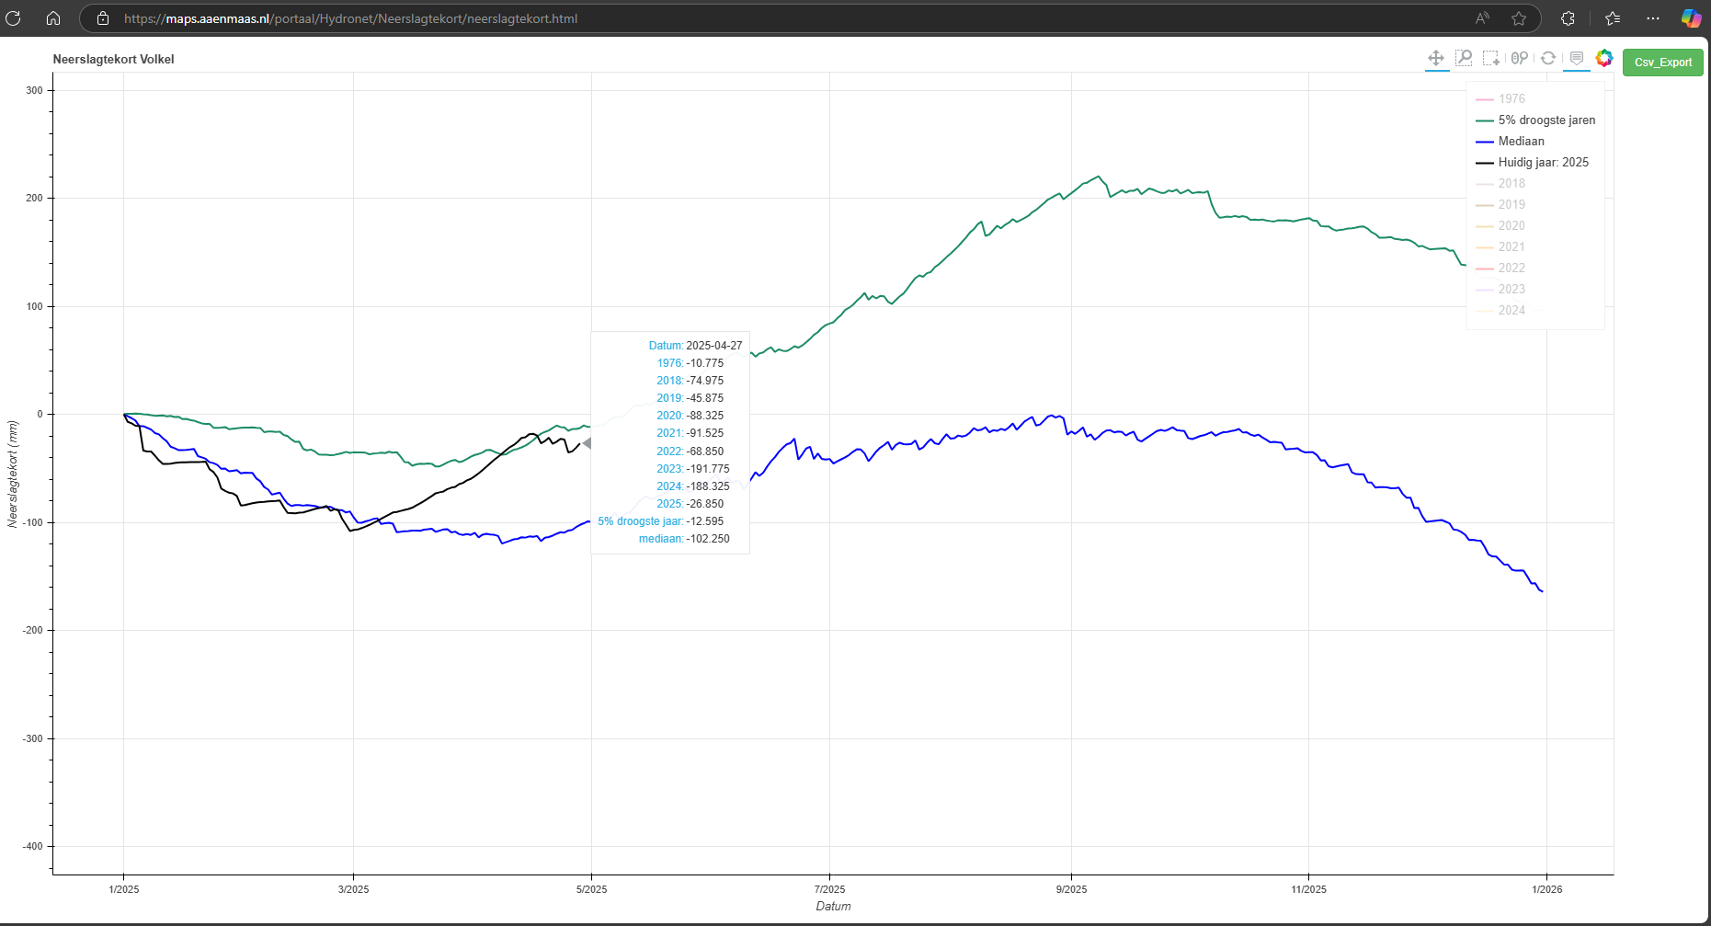This screenshot has height=926, width=1711.
Task: Click tooltip value -12.595 for 5% droogste jaar
Action: coord(705,521)
